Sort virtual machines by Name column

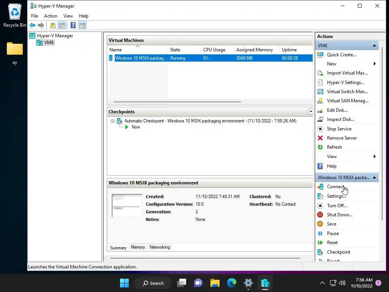(138, 50)
